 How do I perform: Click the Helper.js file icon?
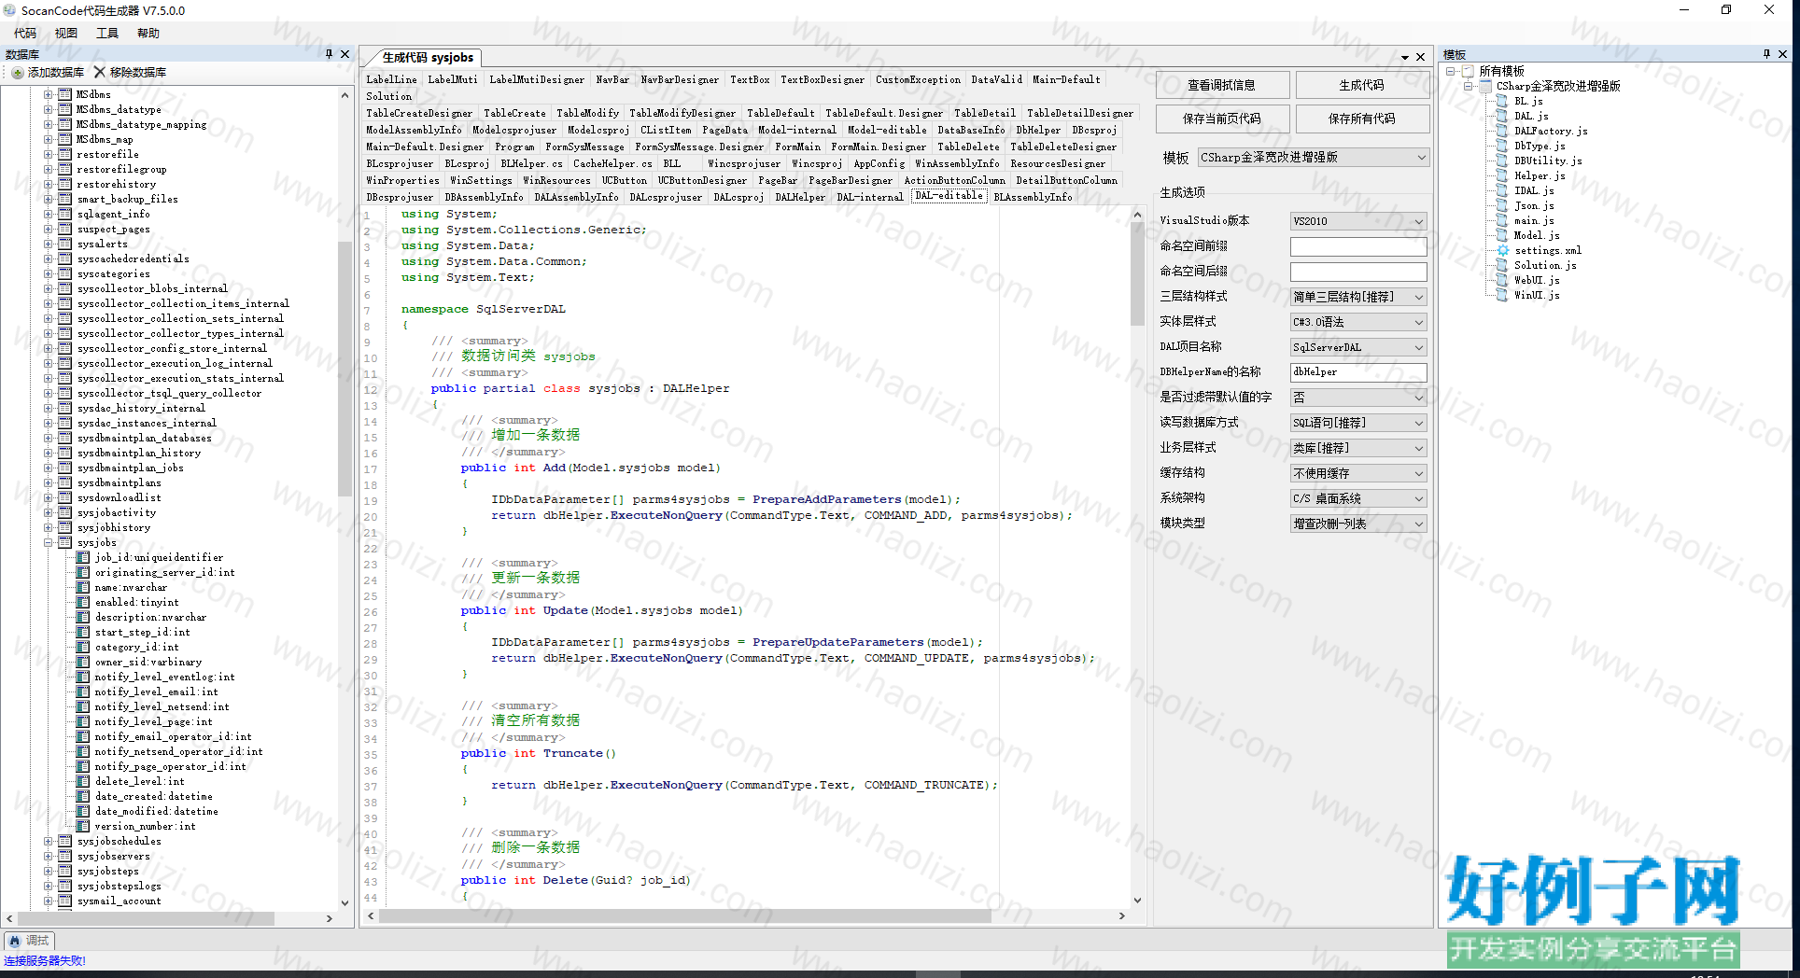(x=1501, y=175)
